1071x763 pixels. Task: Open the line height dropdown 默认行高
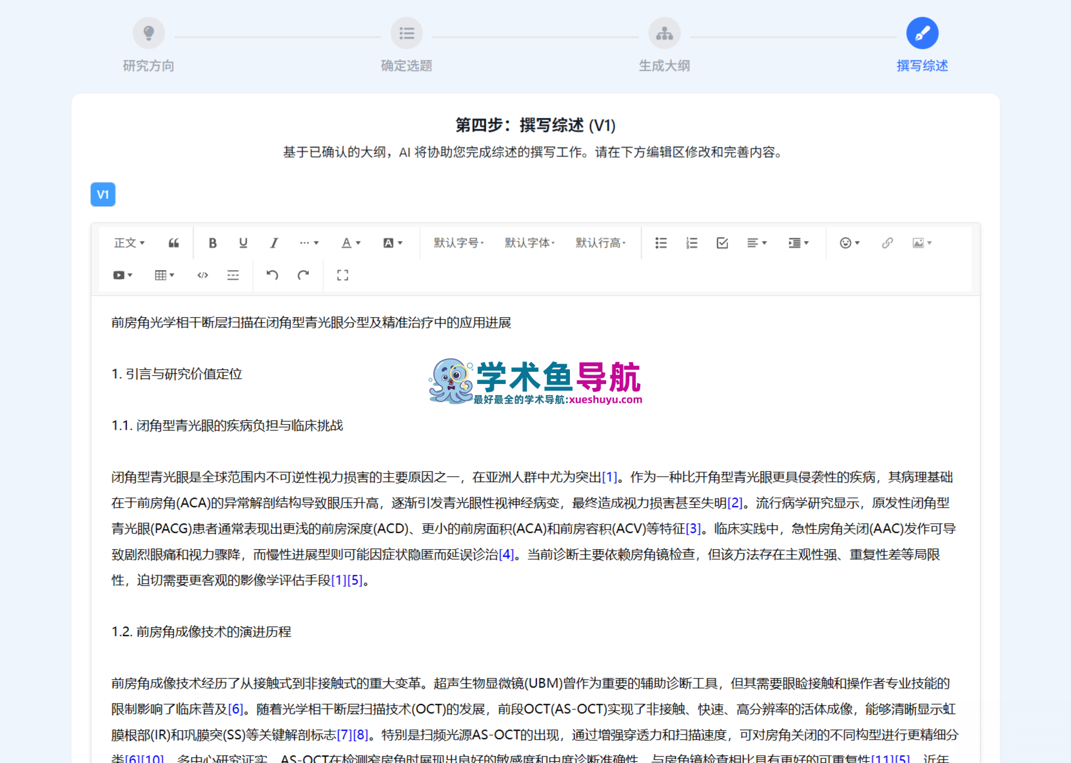(x=601, y=243)
